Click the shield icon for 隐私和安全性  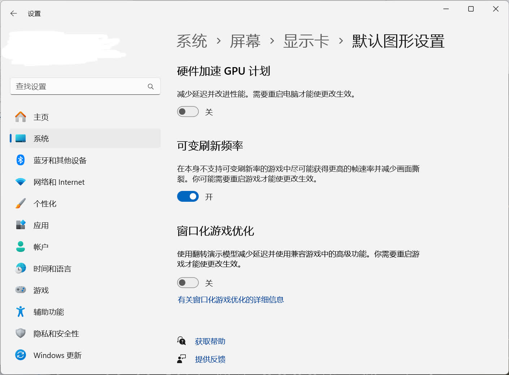click(x=21, y=333)
